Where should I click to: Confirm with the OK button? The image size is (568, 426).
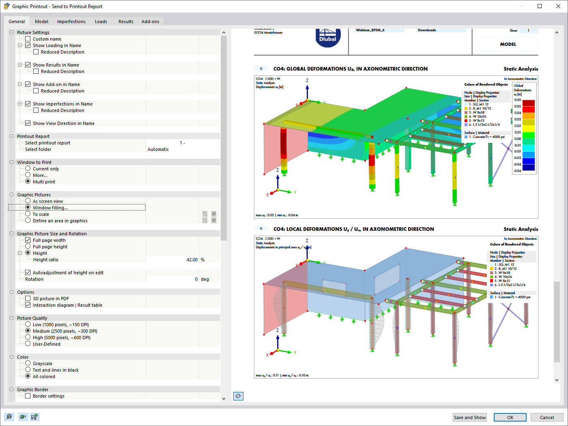point(510,417)
